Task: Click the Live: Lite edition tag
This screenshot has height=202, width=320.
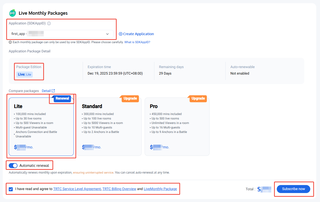Action: [x=25, y=74]
